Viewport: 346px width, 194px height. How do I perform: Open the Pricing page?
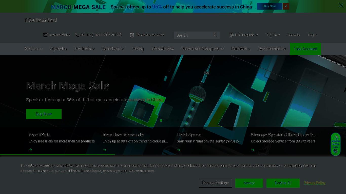click(x=138, y=49)
